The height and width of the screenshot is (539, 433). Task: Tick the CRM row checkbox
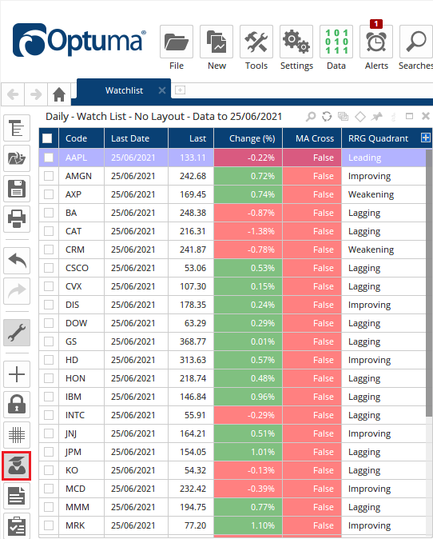49,250
